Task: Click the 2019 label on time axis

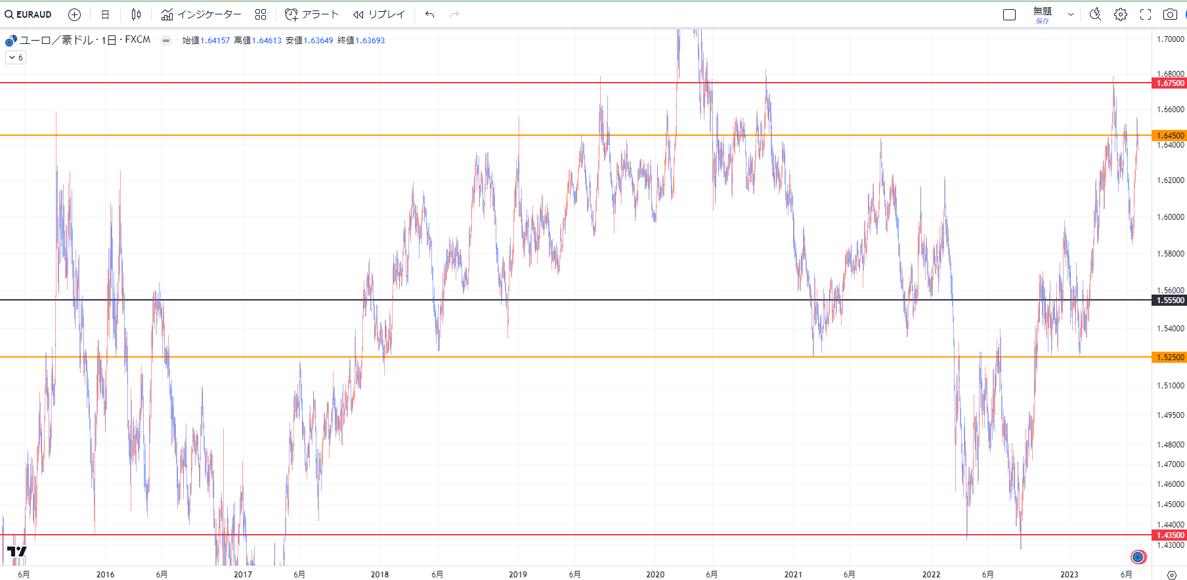Action: pyautogui.click(x=517, y=575)
